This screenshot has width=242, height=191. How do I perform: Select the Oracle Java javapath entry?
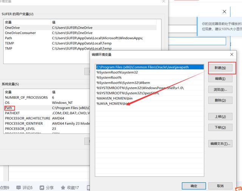point(150,67)
